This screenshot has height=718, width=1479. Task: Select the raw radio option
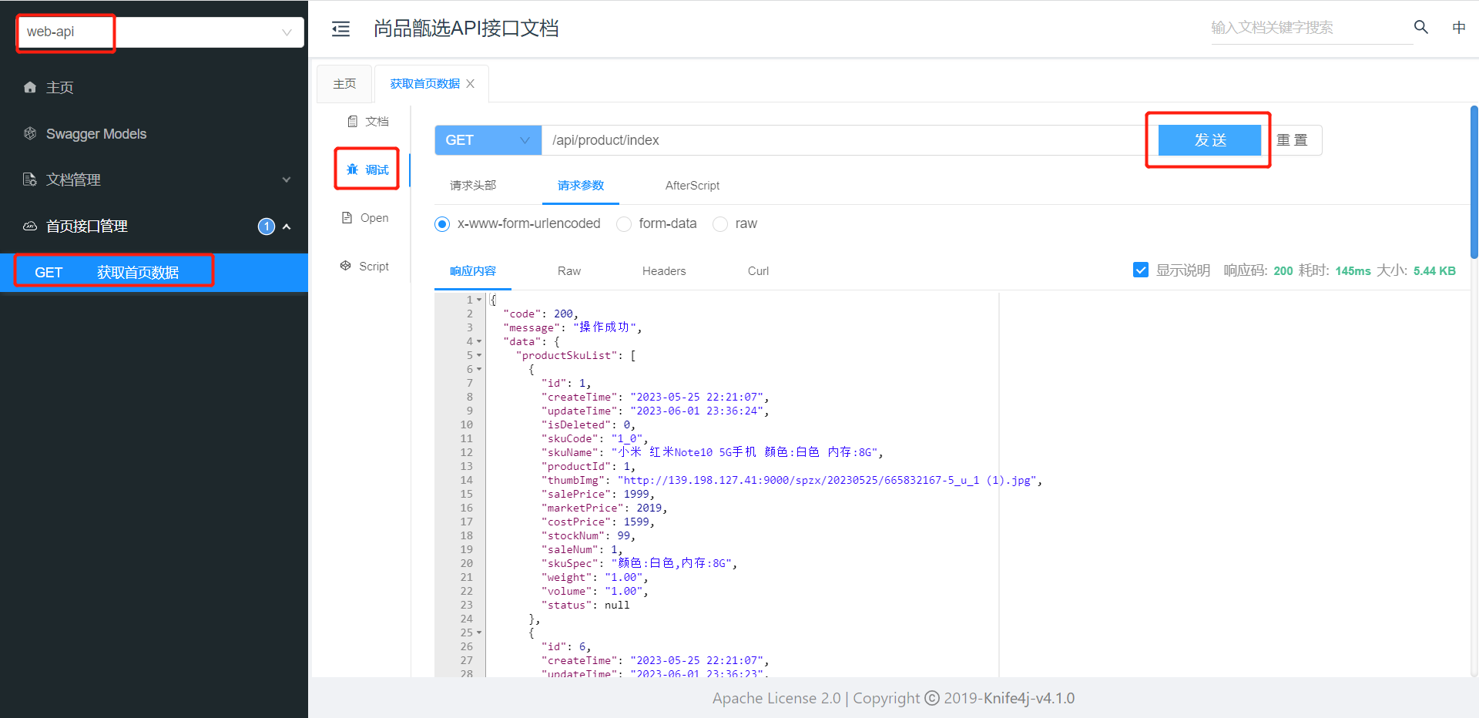720,224
